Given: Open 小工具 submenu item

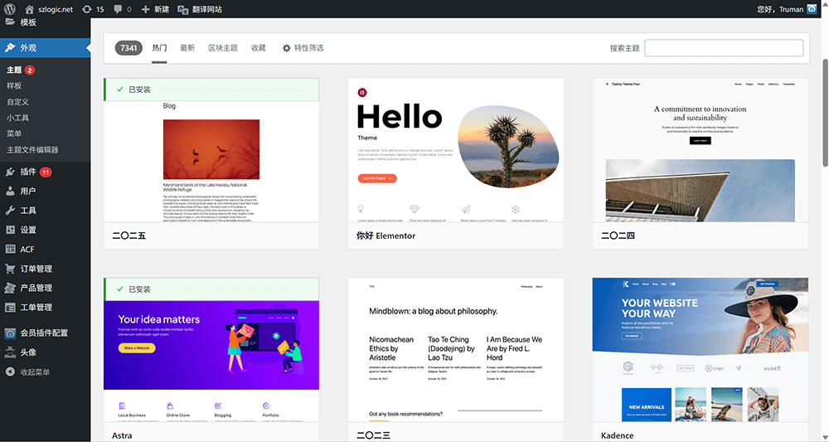Looking at the screenshot, I should (x=18, y=118).
